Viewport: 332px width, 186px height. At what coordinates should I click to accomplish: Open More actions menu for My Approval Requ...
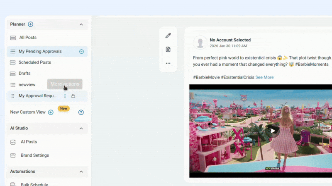point(65,96)
